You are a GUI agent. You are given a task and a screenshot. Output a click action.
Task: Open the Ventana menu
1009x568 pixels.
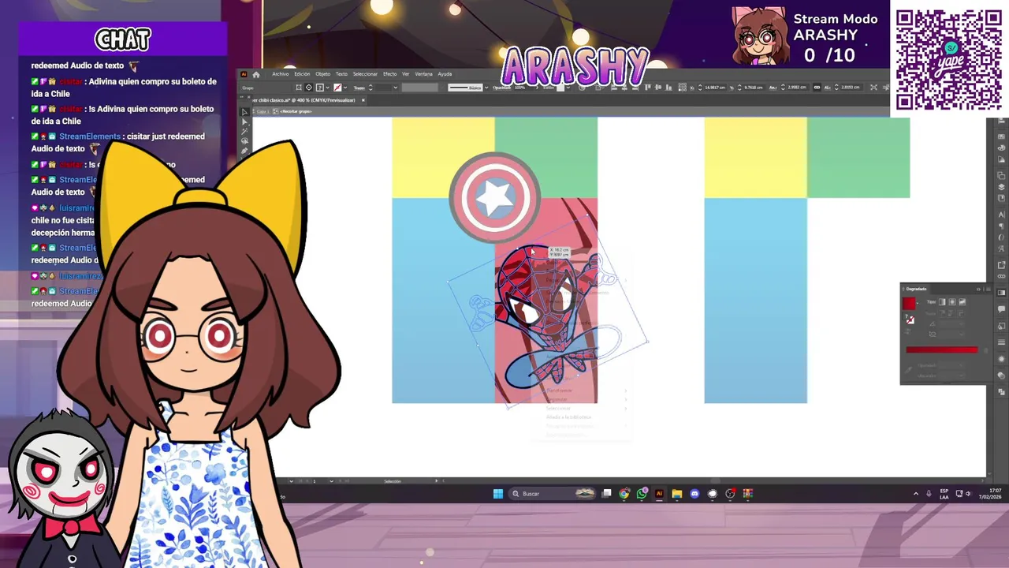coord(423,74)
